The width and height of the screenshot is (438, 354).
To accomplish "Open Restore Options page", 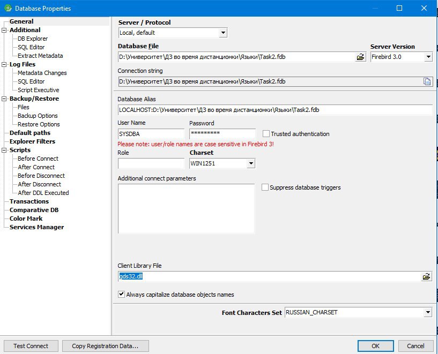I will [x=39, y=124].
